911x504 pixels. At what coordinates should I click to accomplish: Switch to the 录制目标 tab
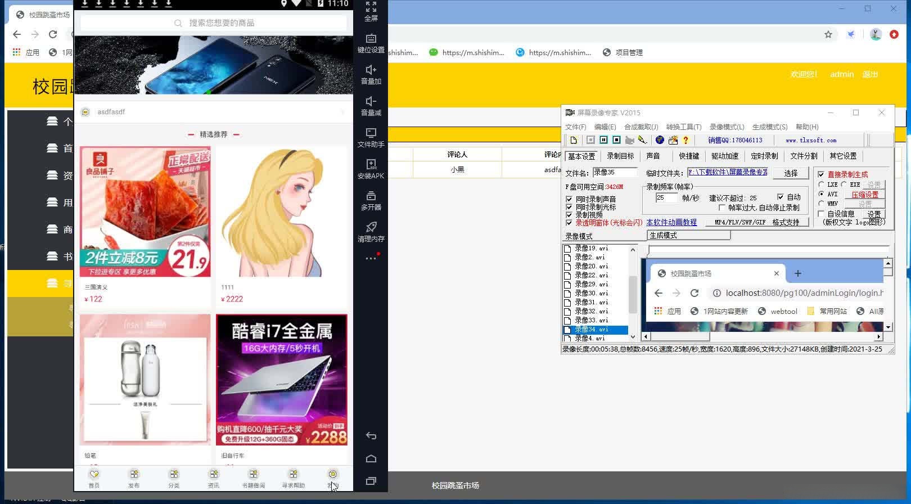(x=620, y=156)
